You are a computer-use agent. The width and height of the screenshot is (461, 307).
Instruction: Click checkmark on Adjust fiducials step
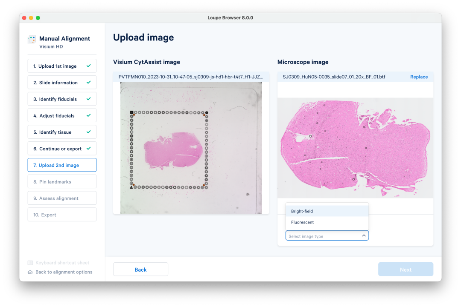click(x=88, y=115)
